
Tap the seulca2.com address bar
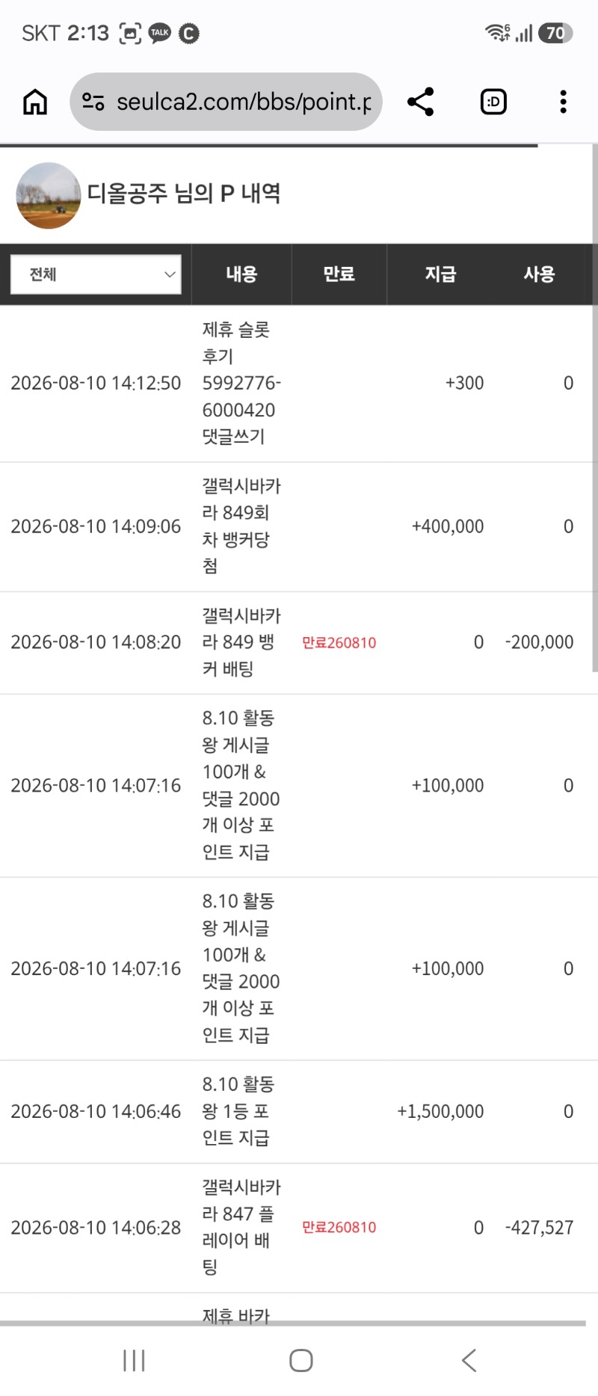226,102
